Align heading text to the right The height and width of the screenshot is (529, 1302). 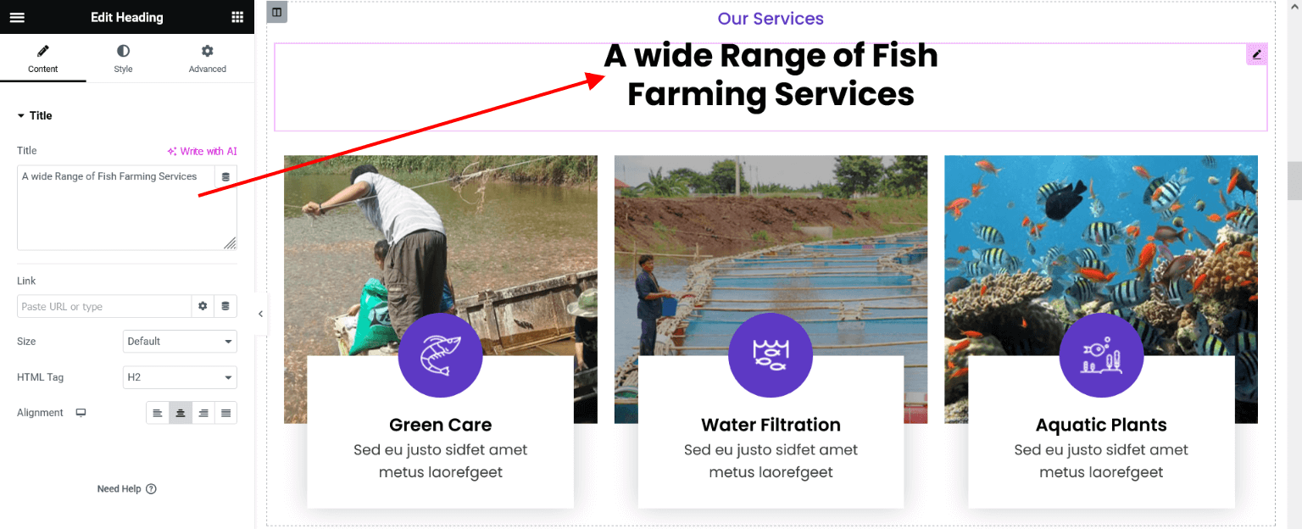(203, 413)
